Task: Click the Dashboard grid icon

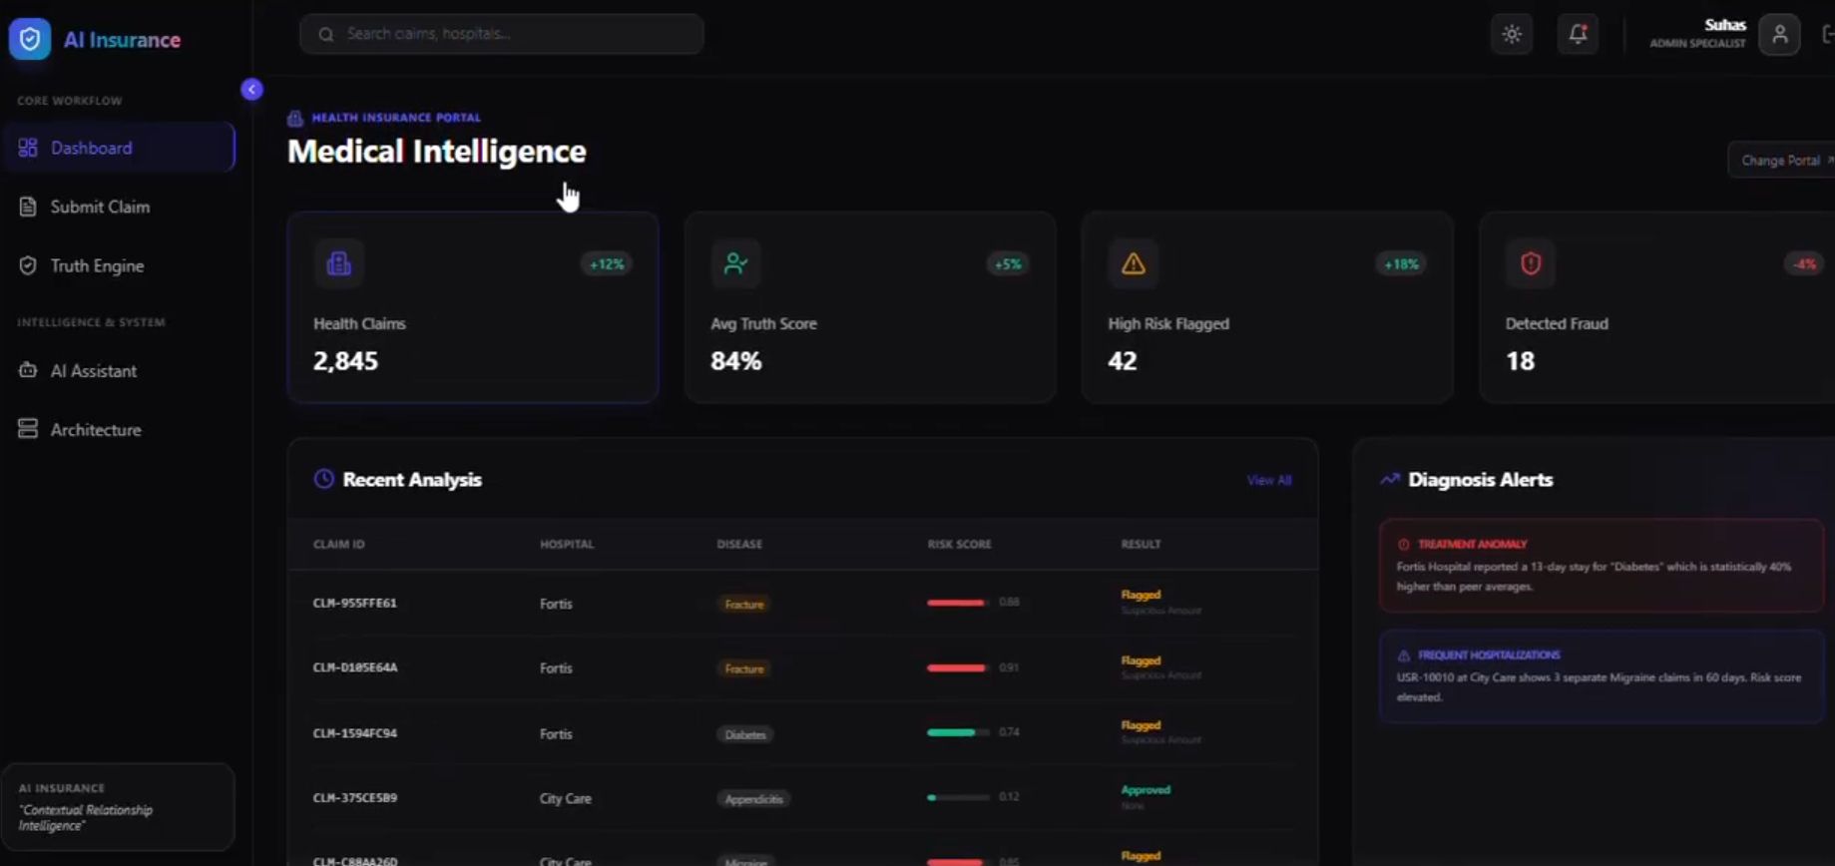Action: point(28,148)
